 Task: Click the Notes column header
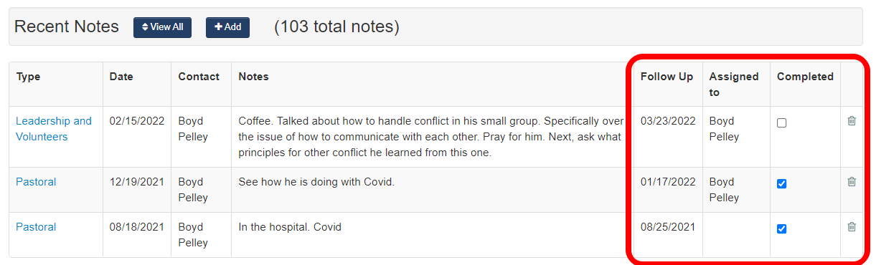coord(253,77)
